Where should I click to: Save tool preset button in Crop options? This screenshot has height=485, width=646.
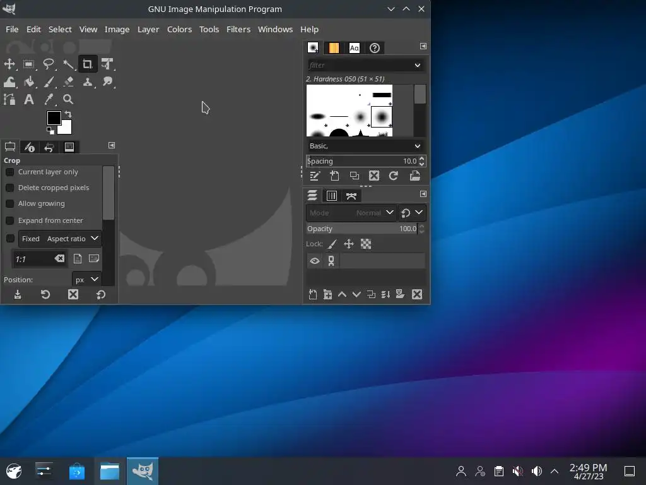tap(18, 294)
